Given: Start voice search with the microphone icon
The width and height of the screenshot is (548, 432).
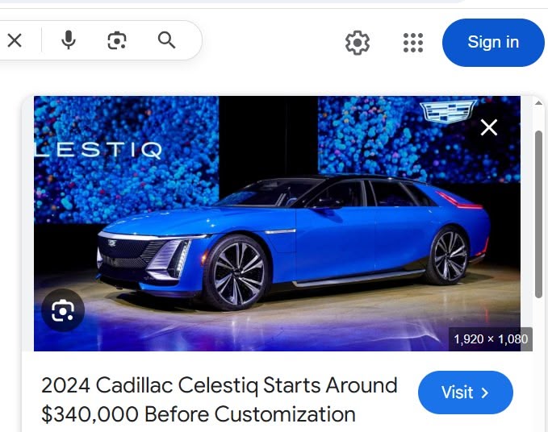Looking at the screenshot, I should tap(69, 39).
